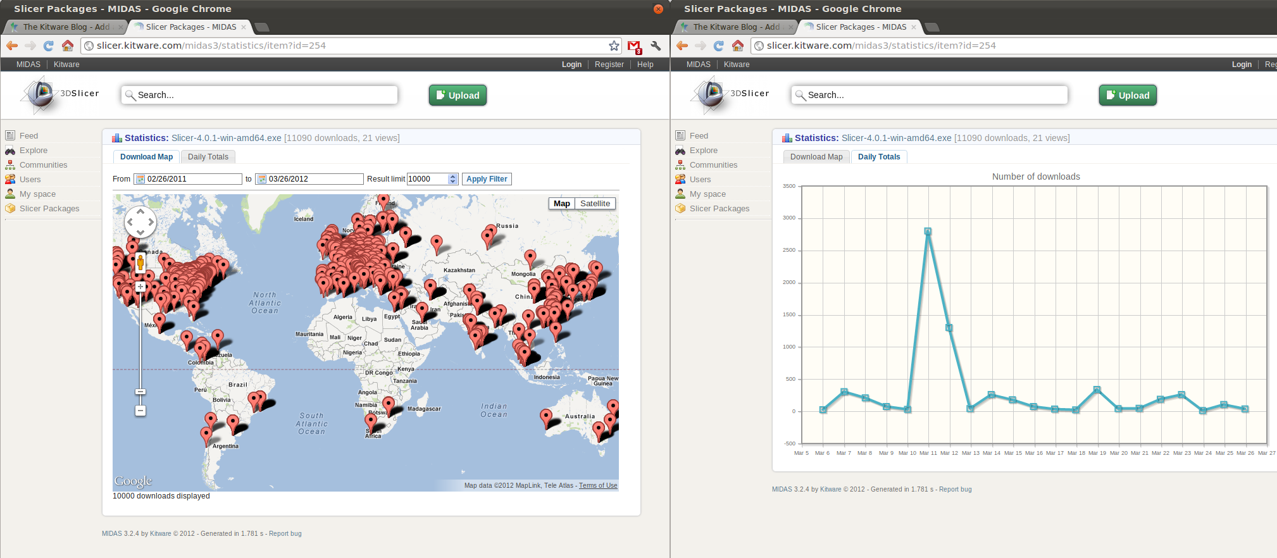Zoom in on the map
1277x558 pixels.
tap(140, 287)
